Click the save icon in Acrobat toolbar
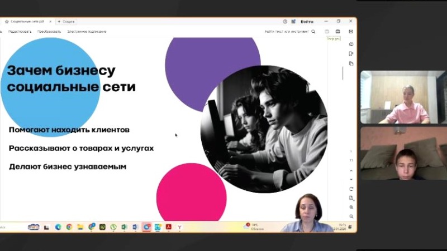The image size is (447, 251). coord(327,32)
